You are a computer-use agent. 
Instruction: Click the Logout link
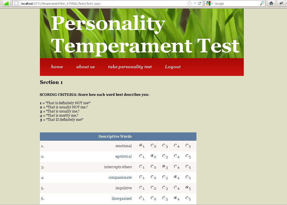[173, 67]
